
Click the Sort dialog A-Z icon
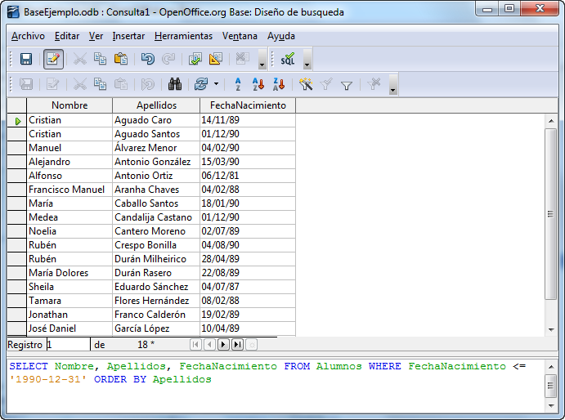click(238, 84)
